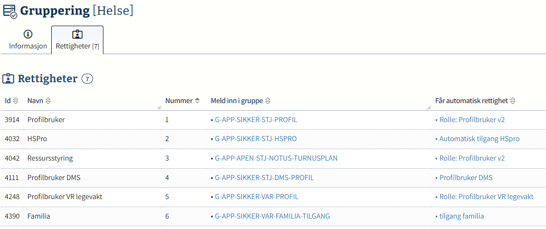Sort by Får automatisk rettighet arrows

[x=513, y=101]
